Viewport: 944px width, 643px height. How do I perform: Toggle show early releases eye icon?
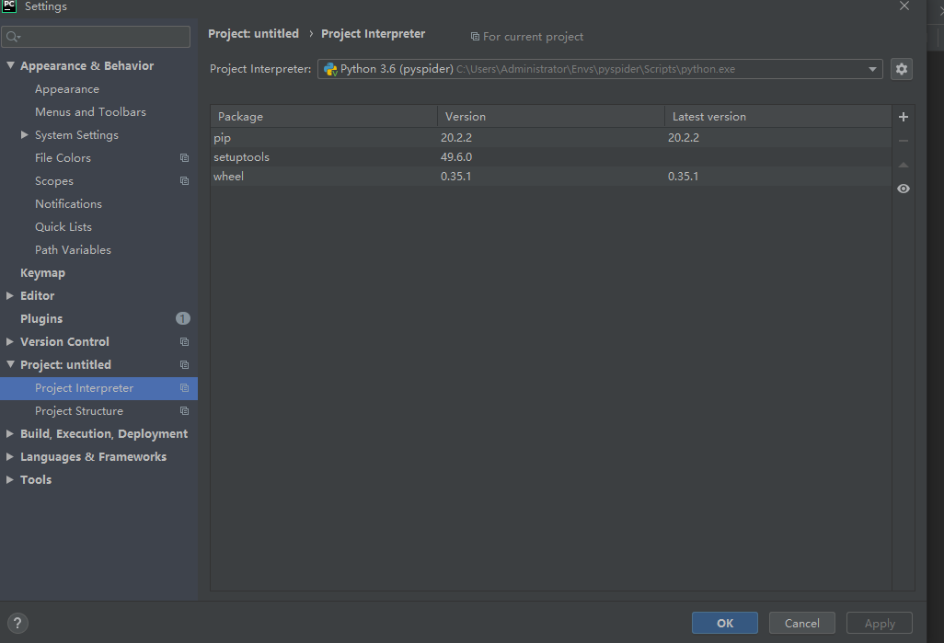[x=904, y=189]
